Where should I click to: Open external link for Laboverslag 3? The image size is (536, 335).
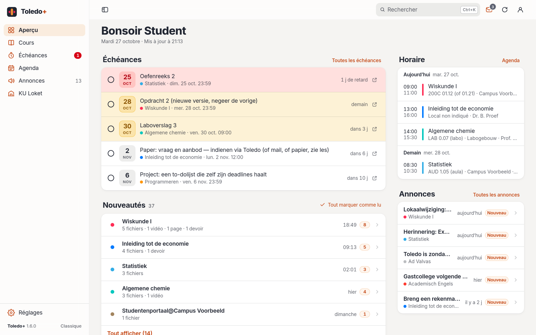pos(374,129)
